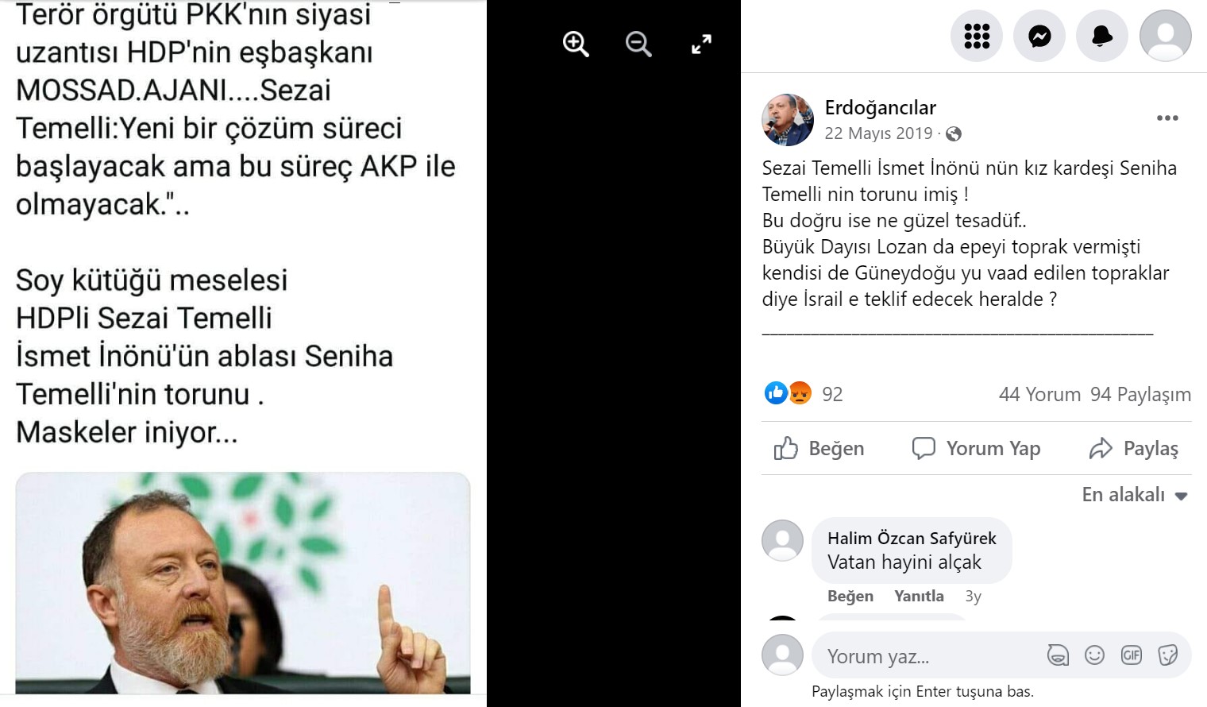
Task: View the 44 Yorum comments
Action: click(x=1039, y=394)
